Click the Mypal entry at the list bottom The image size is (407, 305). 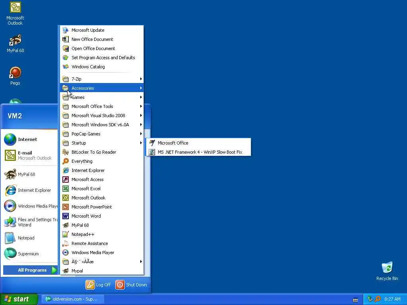pyautogui.click(x=102, y=271)
